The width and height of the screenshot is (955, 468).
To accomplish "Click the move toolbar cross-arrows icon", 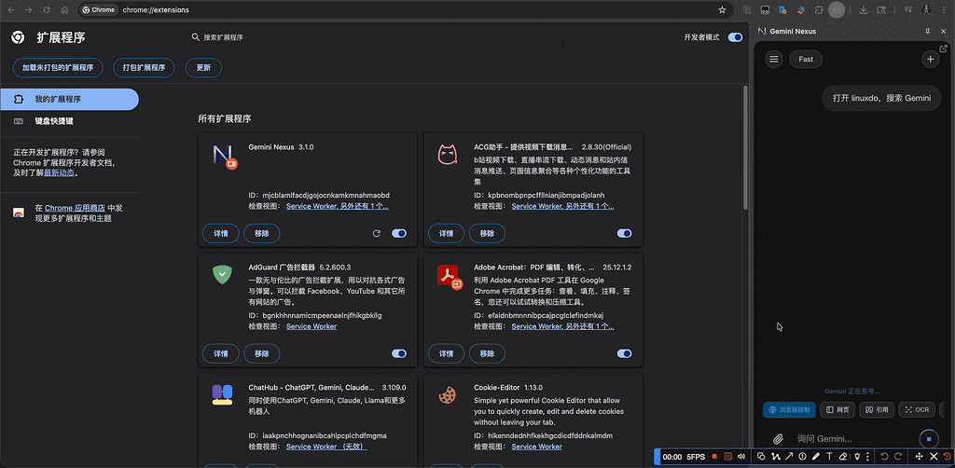I will click(x=920, y=457).
